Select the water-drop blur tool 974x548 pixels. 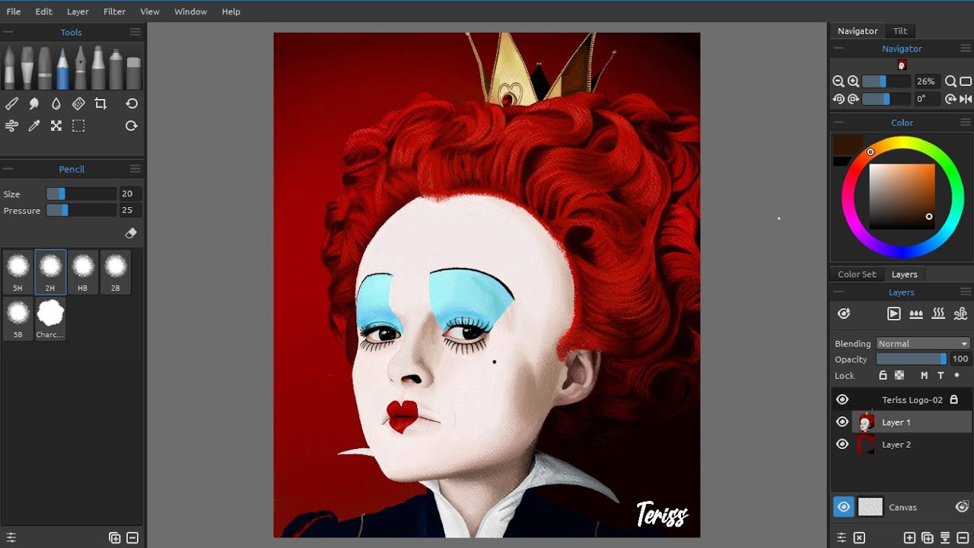[56, 103]
